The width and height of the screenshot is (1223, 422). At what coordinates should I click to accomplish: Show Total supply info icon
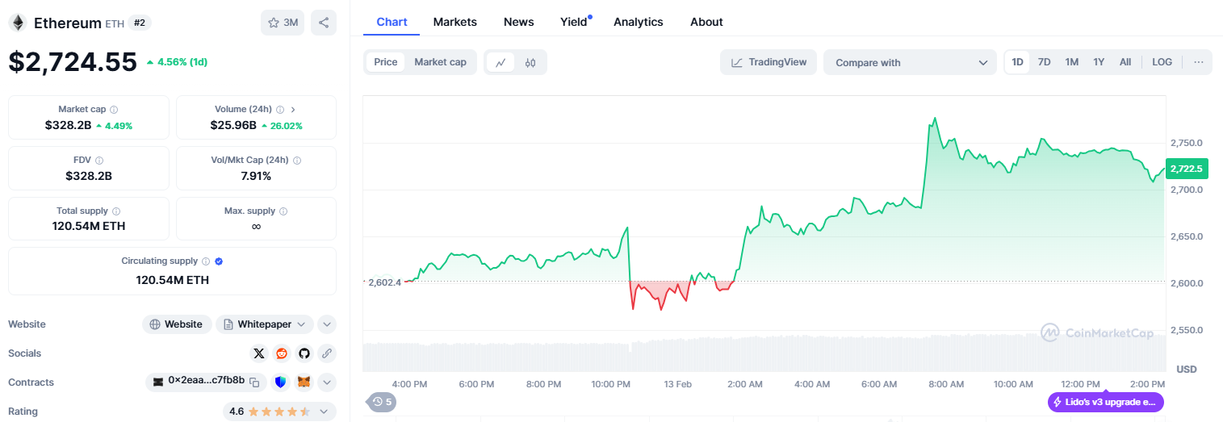coord(116,211)
